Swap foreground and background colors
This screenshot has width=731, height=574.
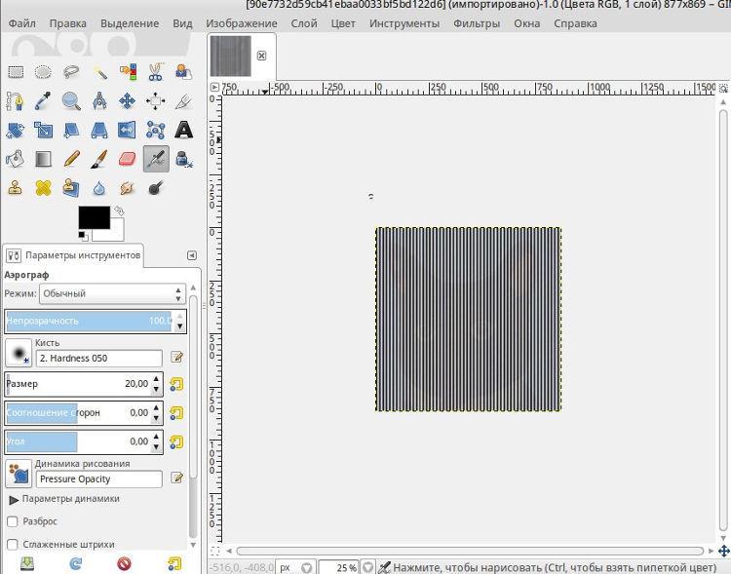click(119, 210)
